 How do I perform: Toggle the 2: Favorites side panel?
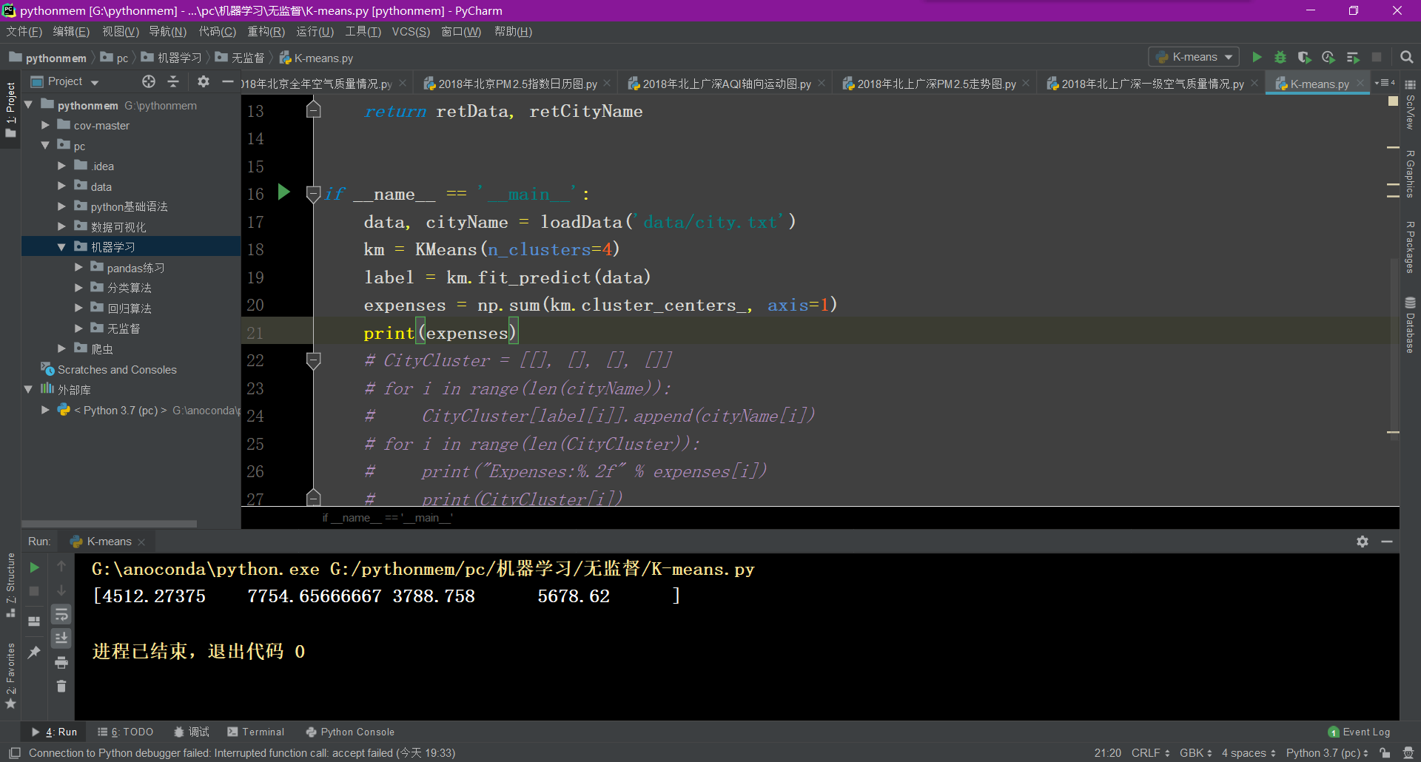10,675
